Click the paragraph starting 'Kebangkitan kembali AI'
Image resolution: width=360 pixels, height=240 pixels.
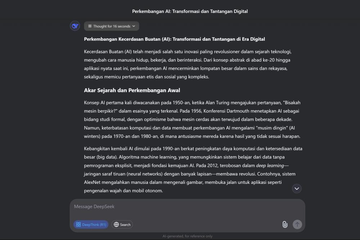[x=193, y=169]
